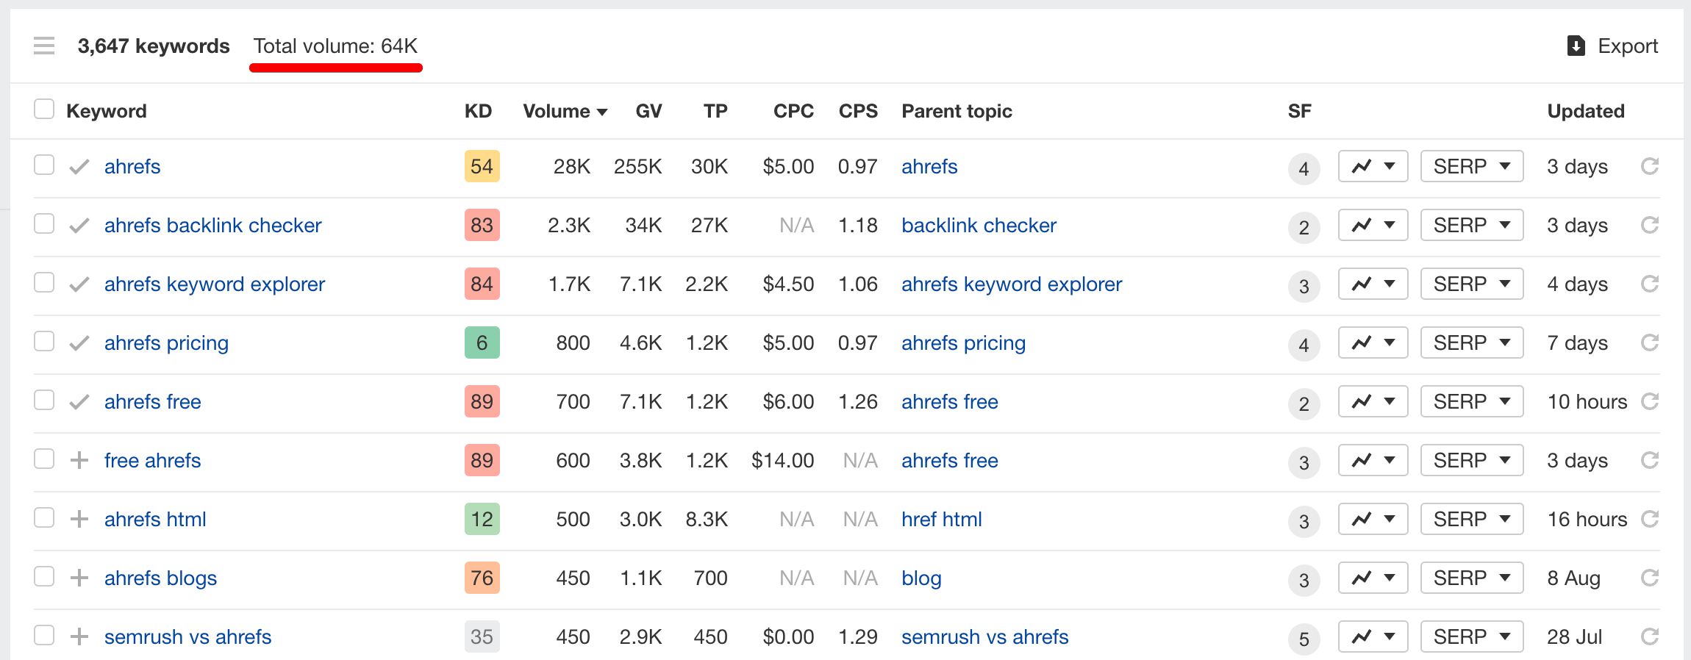Sort by the KD column header
The width and height of the screenshot is (1691, 660).
tap(478, 111)
